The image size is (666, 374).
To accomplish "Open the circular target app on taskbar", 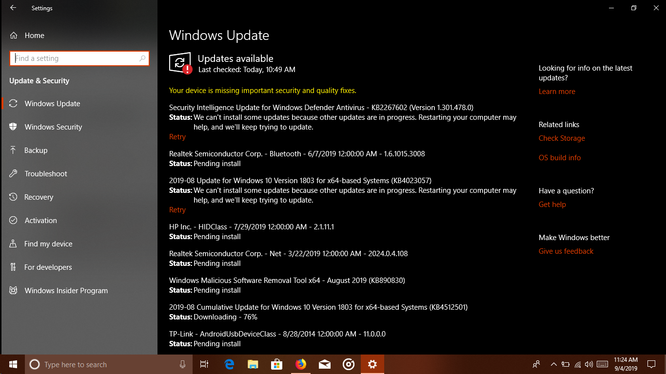I will tap(348, 364).
